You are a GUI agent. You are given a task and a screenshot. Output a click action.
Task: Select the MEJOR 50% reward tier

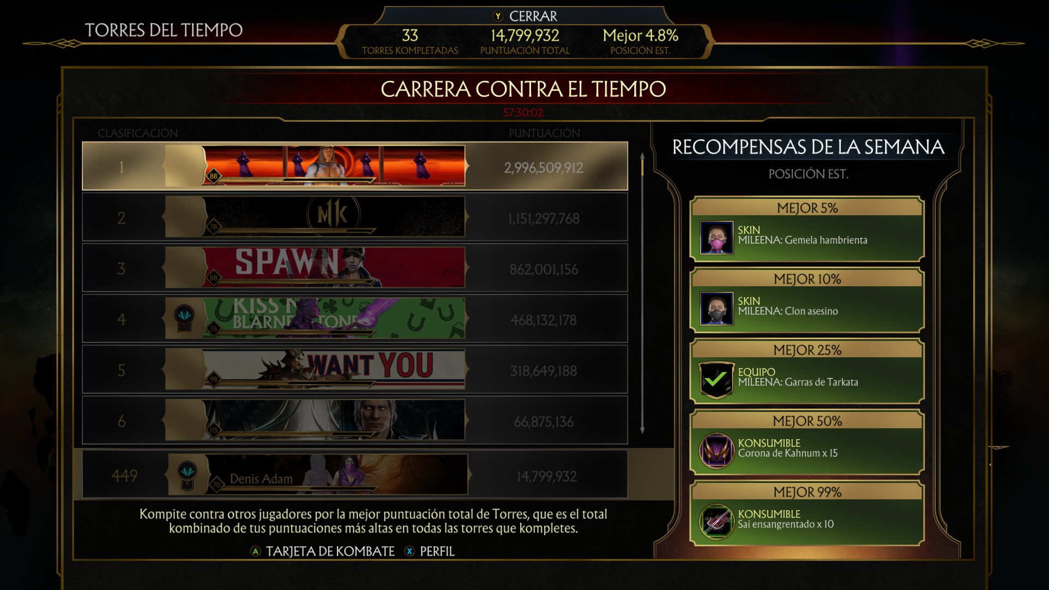tap(807, 442)
